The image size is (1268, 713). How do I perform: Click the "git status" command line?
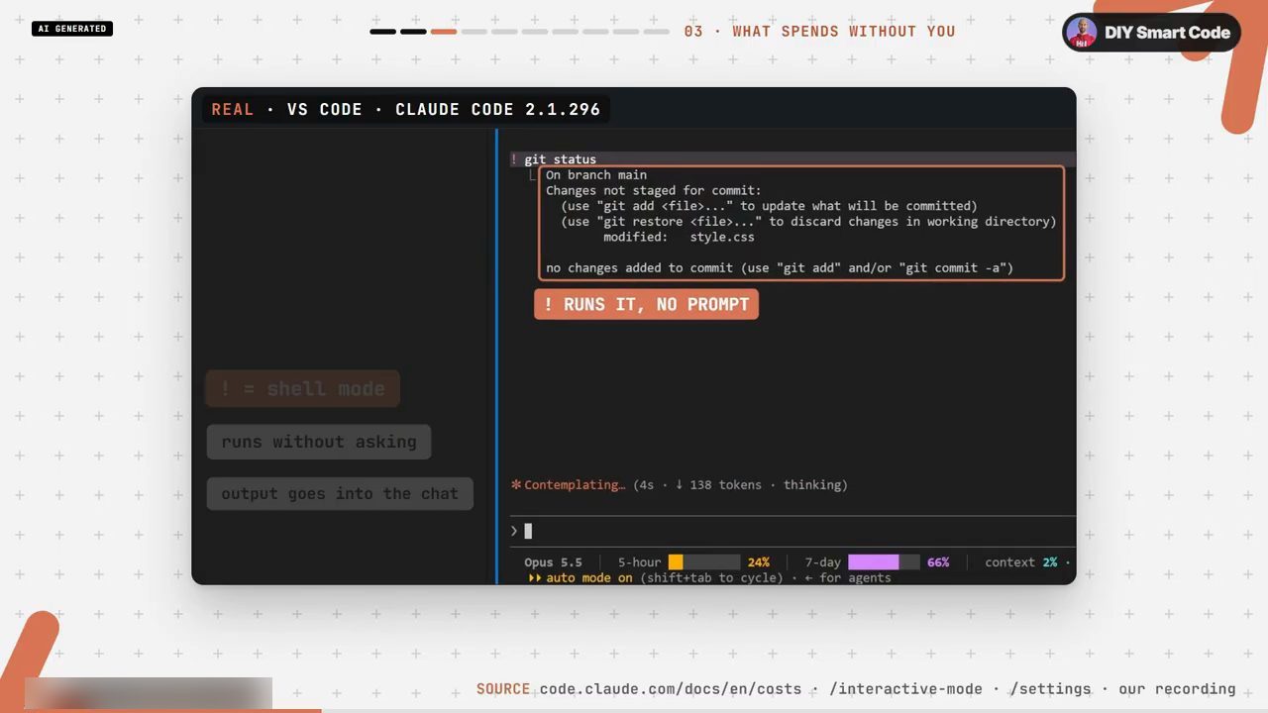coord(560,159)
